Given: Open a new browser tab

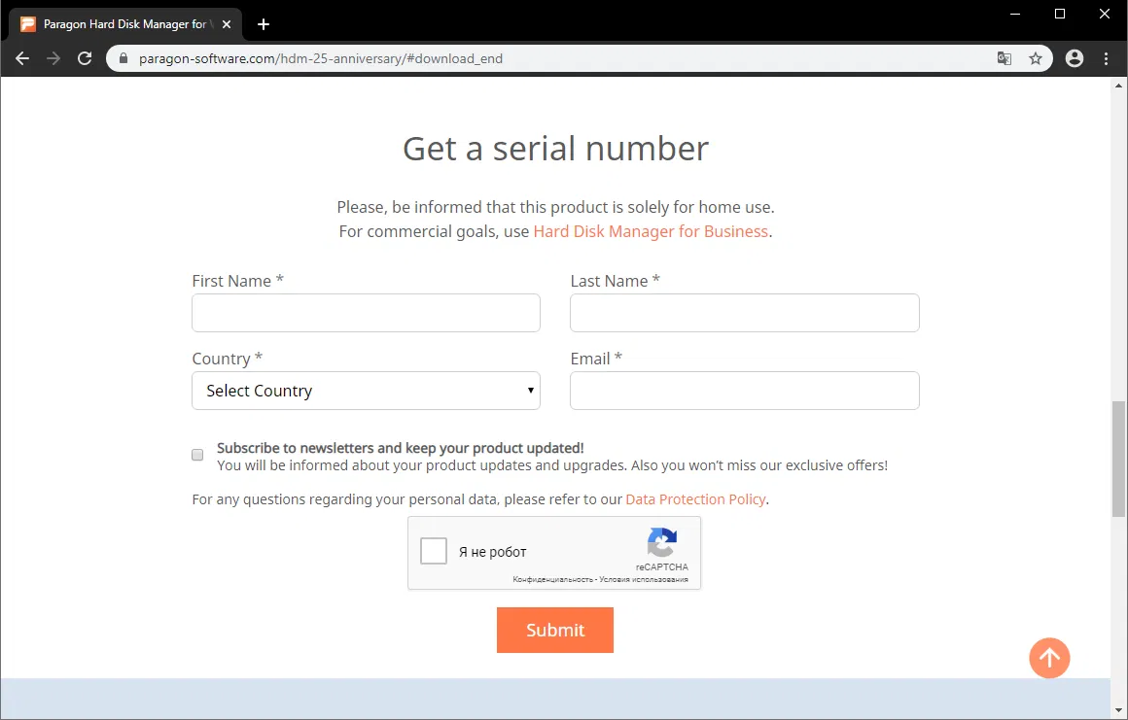Looking at the screenshot, I should [264, 24].
